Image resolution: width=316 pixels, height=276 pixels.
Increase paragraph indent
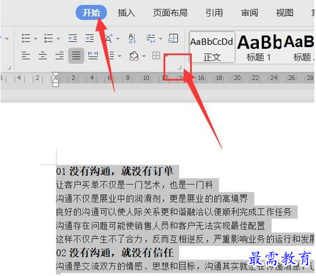coord(89,38)
